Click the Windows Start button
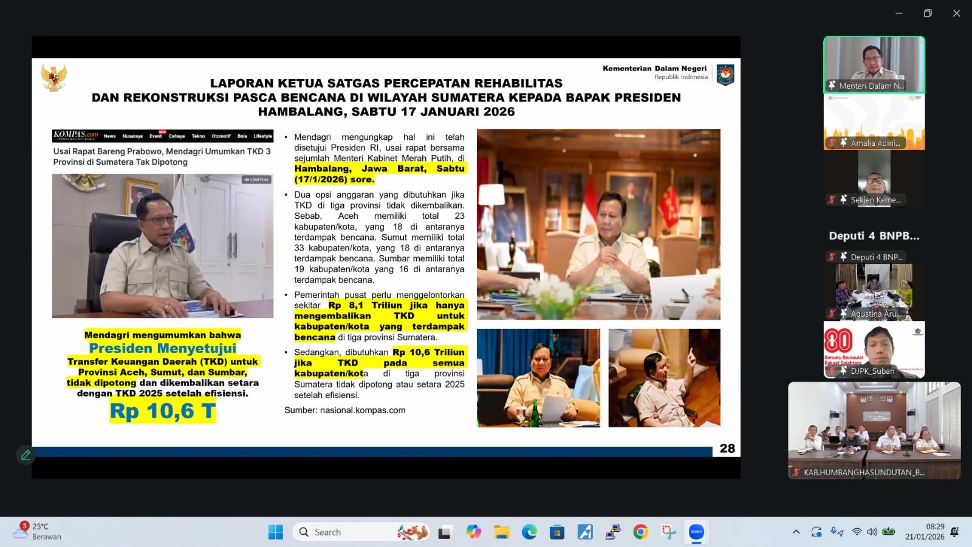This screenshot has height=547, width=972. click(x=275, y=532)
